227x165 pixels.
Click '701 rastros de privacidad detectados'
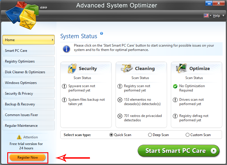pyautogui.click(x=143, y=118)
